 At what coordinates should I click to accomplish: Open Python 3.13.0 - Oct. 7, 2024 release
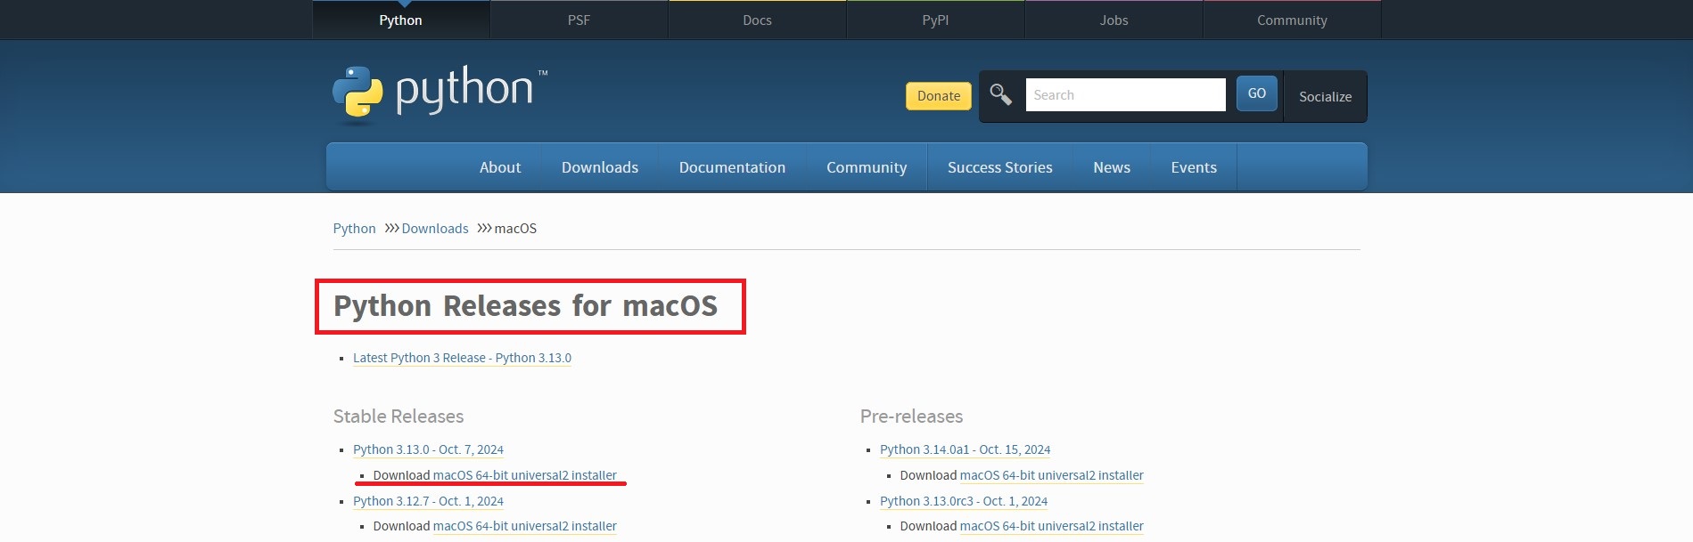pyautogui.click(x=428, y=449)
